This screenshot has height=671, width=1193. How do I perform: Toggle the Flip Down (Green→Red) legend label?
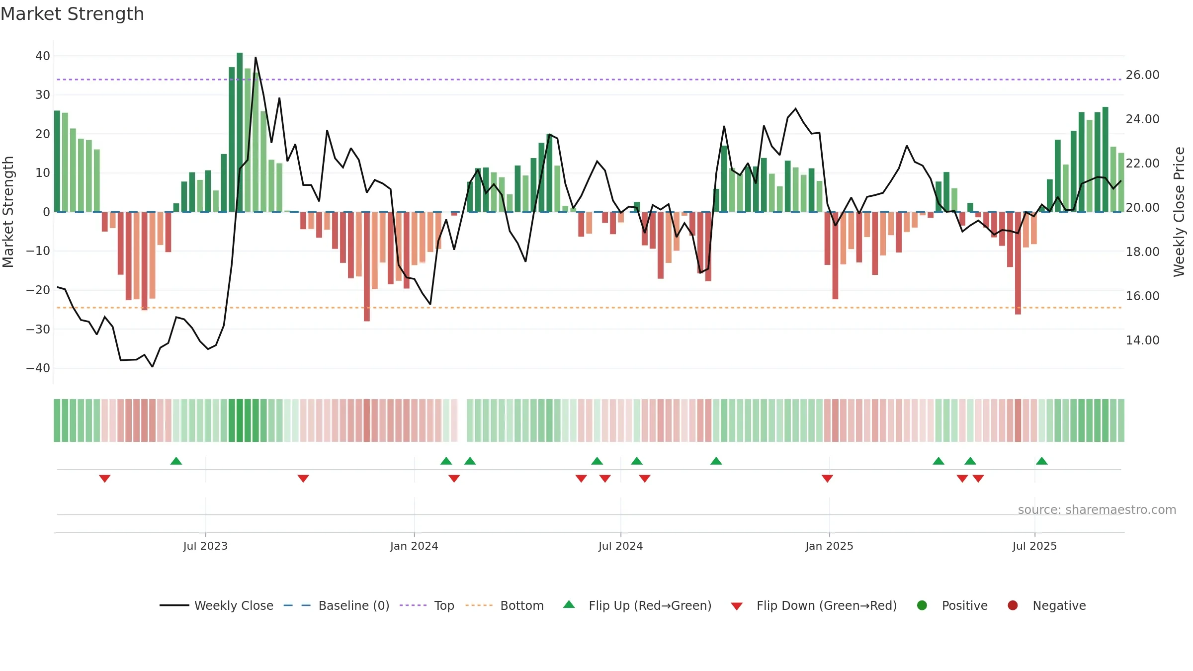tap(827, 605)
